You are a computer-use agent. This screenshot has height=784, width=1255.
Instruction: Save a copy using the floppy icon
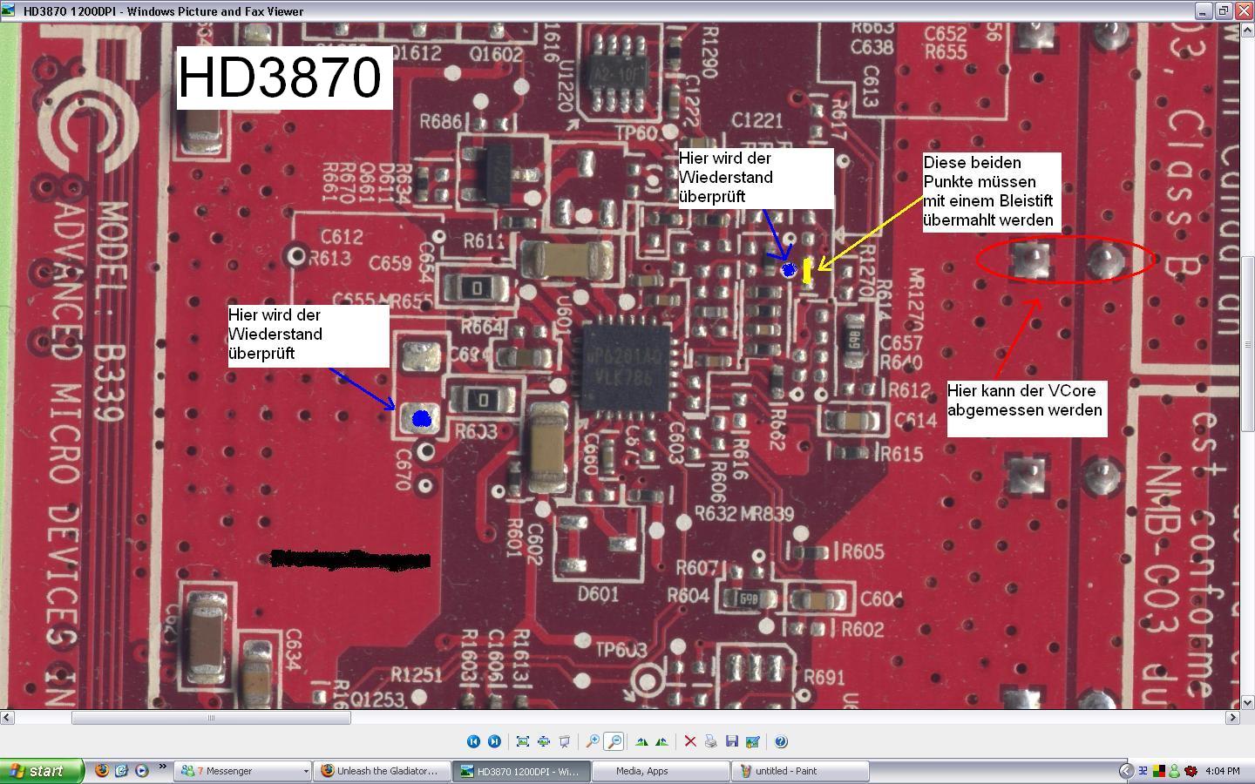pyautogui.click(x=732, y=741)
